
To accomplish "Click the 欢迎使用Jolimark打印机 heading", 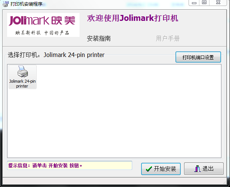I will (133, 18).
